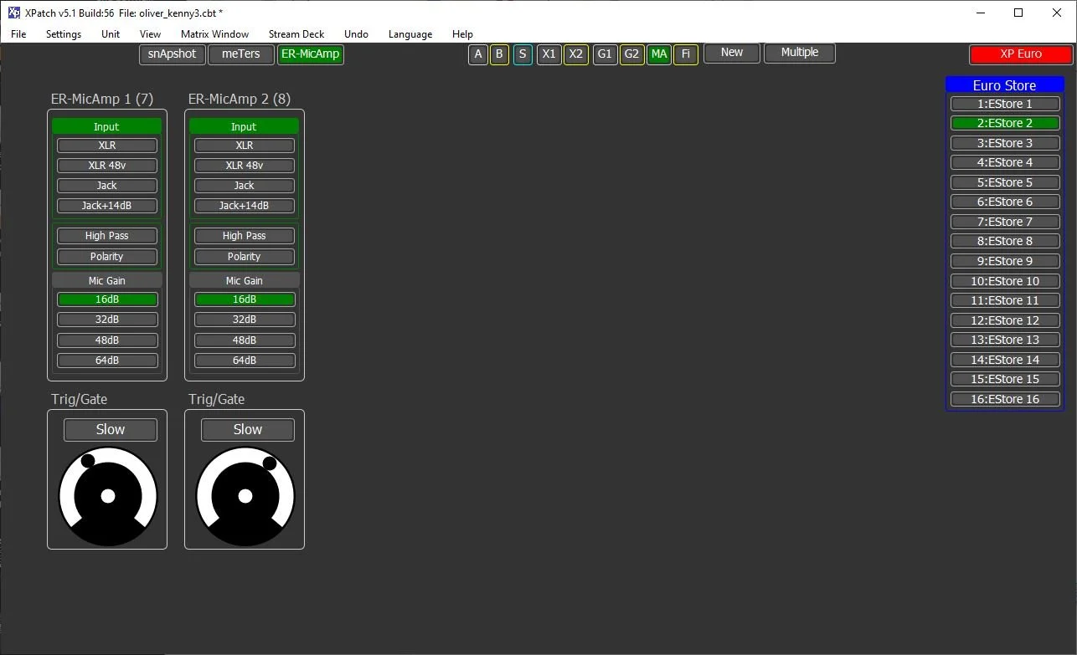Set ER-MicAmp 1 mic gain to 64dB
The width and height of the screenshot is (1077, 655).
(x=107, y=361)
